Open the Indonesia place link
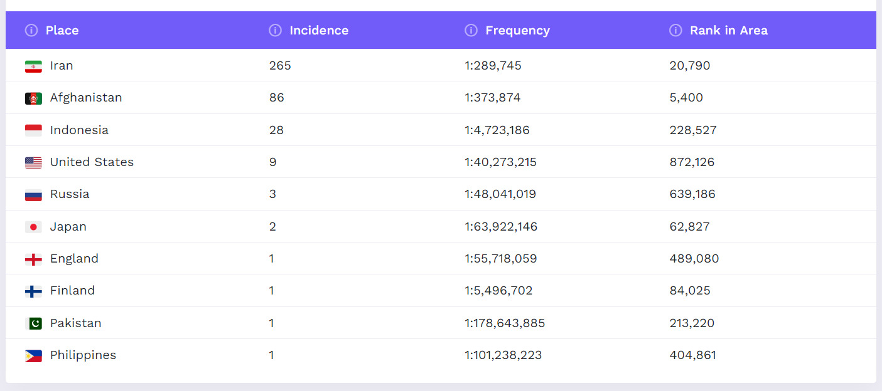 point(79,130)
